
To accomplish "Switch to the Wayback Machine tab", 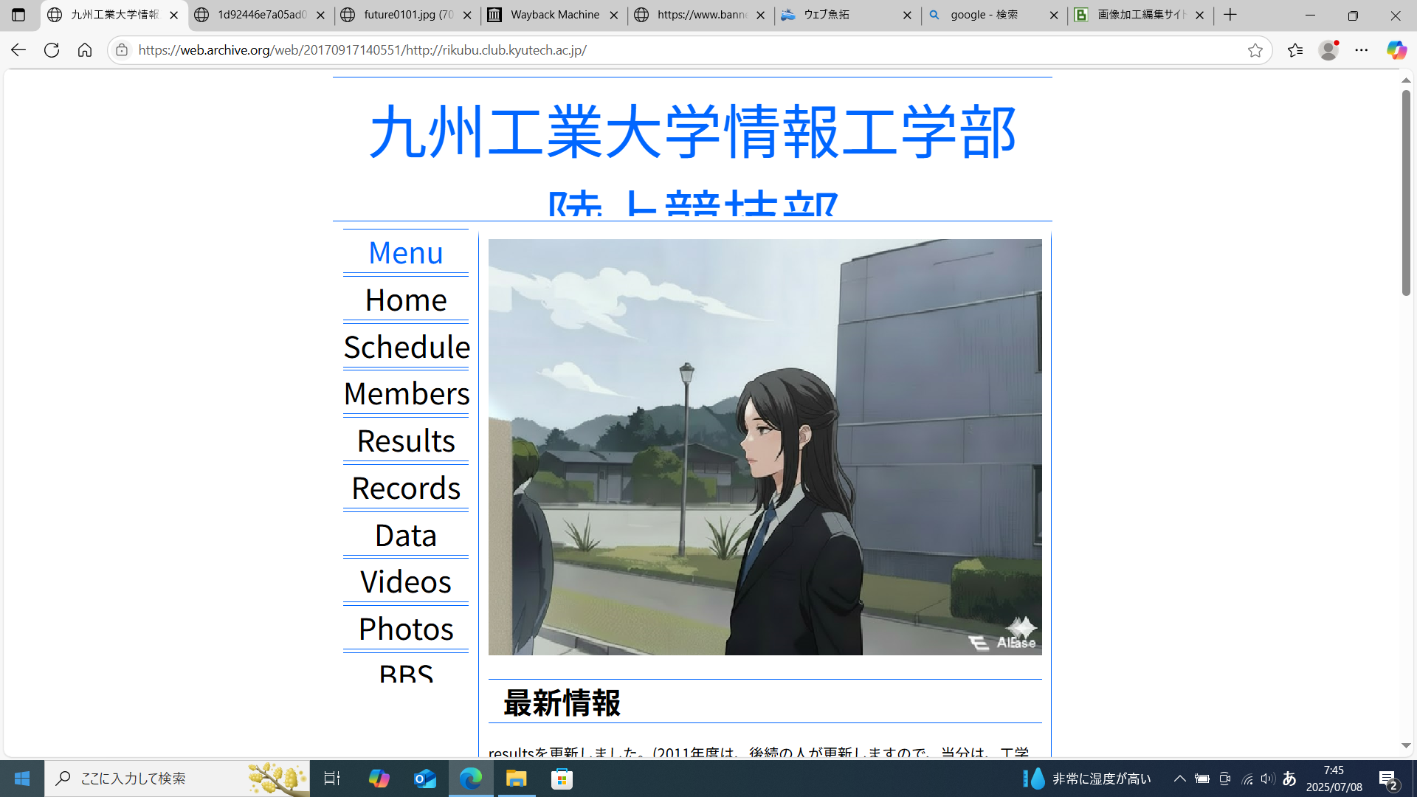I will (x=554, y=15).
